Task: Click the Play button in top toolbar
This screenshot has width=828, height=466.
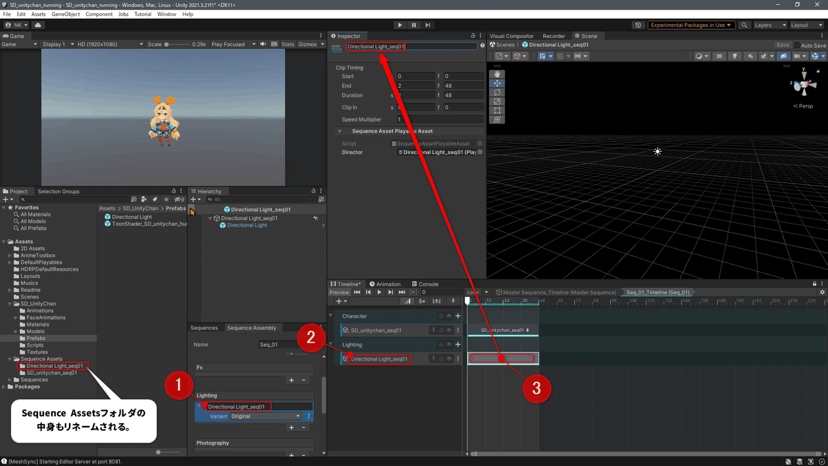Action: [x=400, y=25]
